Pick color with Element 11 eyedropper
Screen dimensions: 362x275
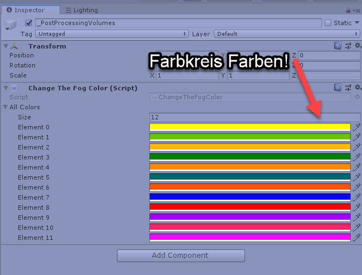(356, 238)
